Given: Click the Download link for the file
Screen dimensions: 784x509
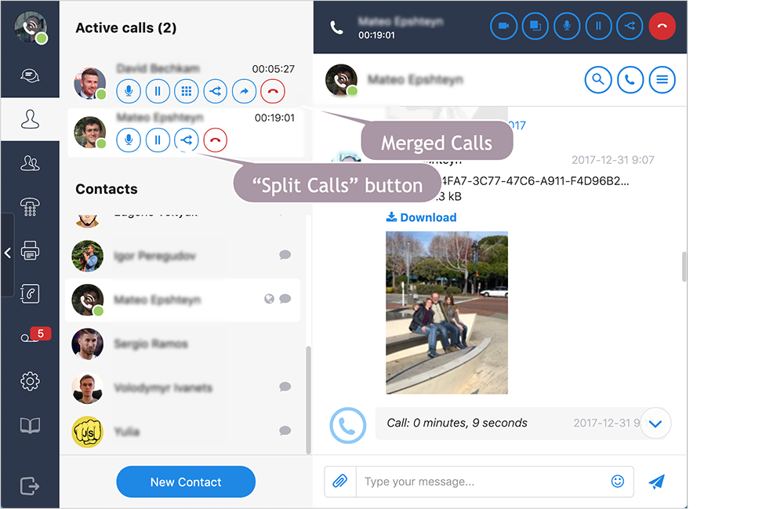Looking at the screenshot, I should (x=421, y=217).
